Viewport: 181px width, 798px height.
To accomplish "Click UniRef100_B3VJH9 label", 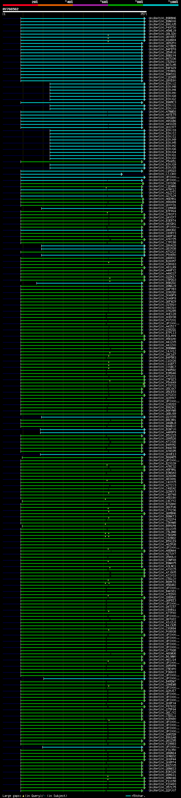I will point(162,140).
